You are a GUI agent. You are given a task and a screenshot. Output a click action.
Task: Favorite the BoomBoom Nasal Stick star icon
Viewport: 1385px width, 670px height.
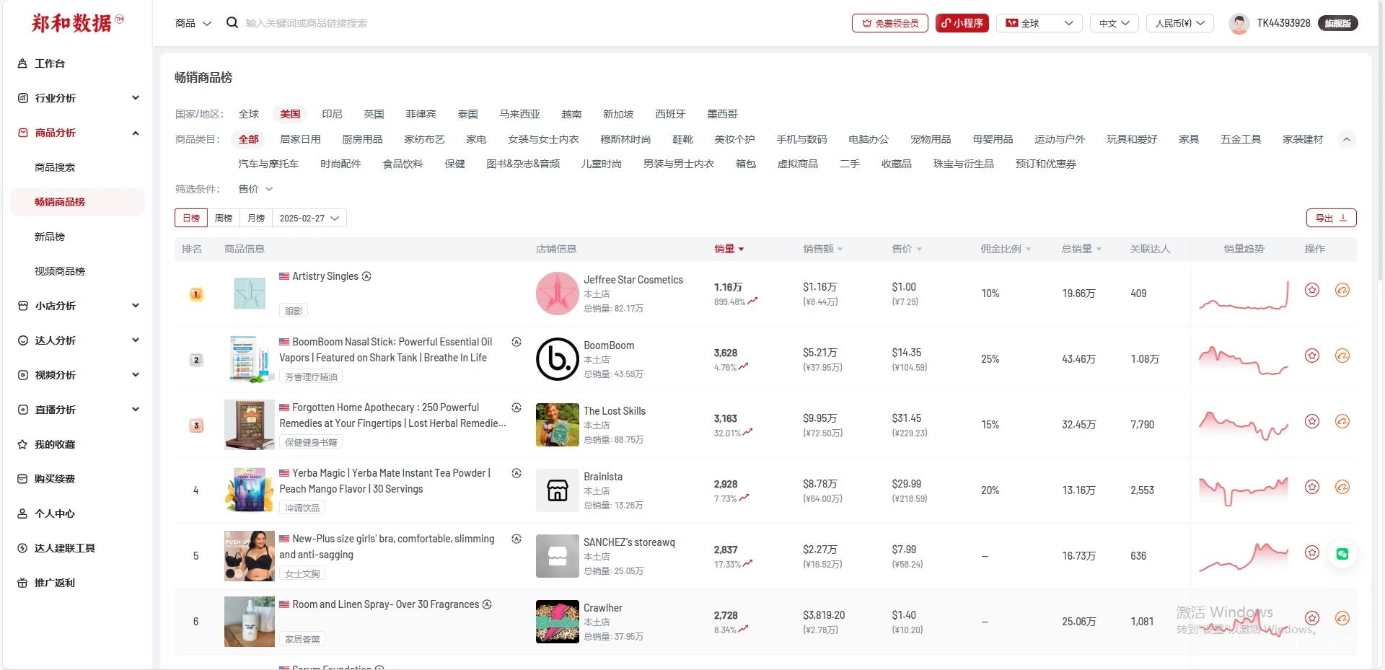pos(1312,356)
